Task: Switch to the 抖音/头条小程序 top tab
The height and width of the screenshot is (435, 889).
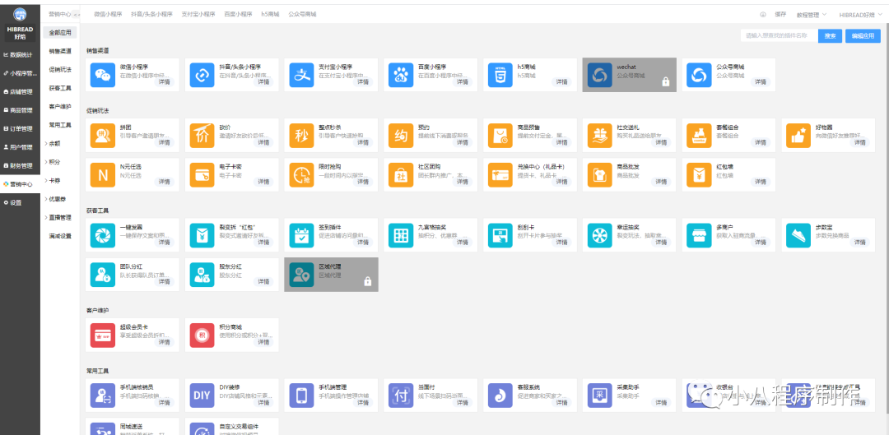Action: [x=154, y=15]
